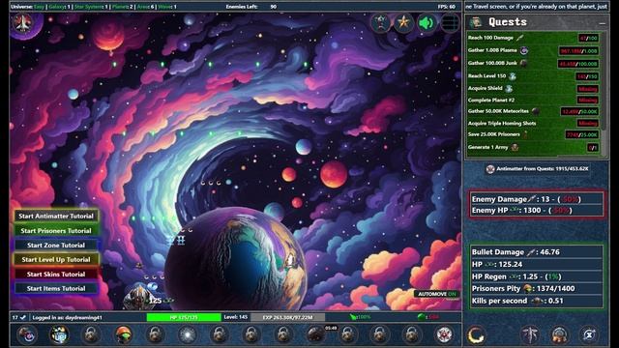This screenshot has width=619, height=348.
Task: Click the swirl icon at the start of the bottom toolbar
Action: coord(27,335)
